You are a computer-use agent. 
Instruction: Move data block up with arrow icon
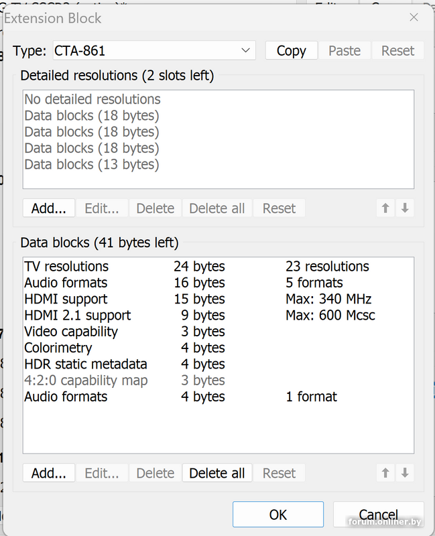point(385,473)
